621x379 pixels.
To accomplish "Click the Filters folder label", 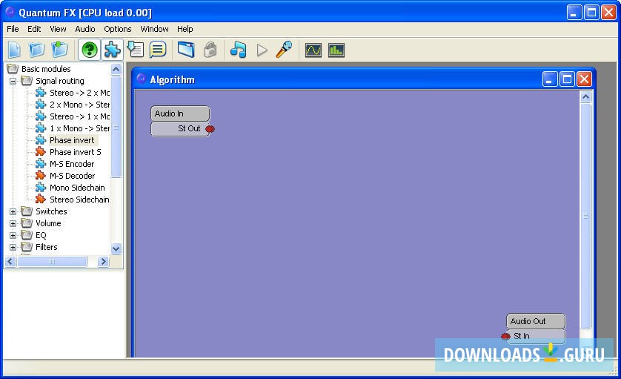I will [47, 248].
